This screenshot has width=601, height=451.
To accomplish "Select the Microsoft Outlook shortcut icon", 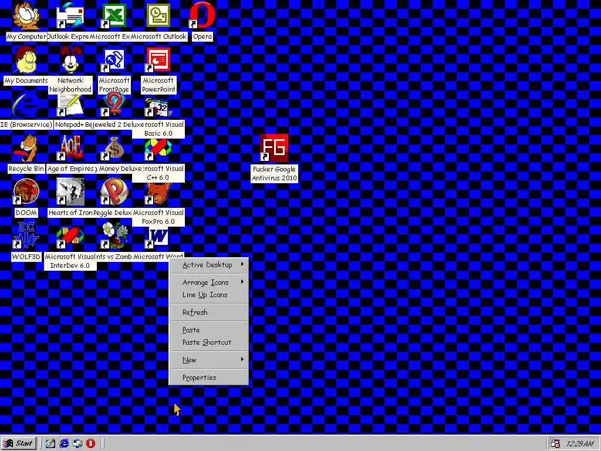I will click(x=158, y=16).
